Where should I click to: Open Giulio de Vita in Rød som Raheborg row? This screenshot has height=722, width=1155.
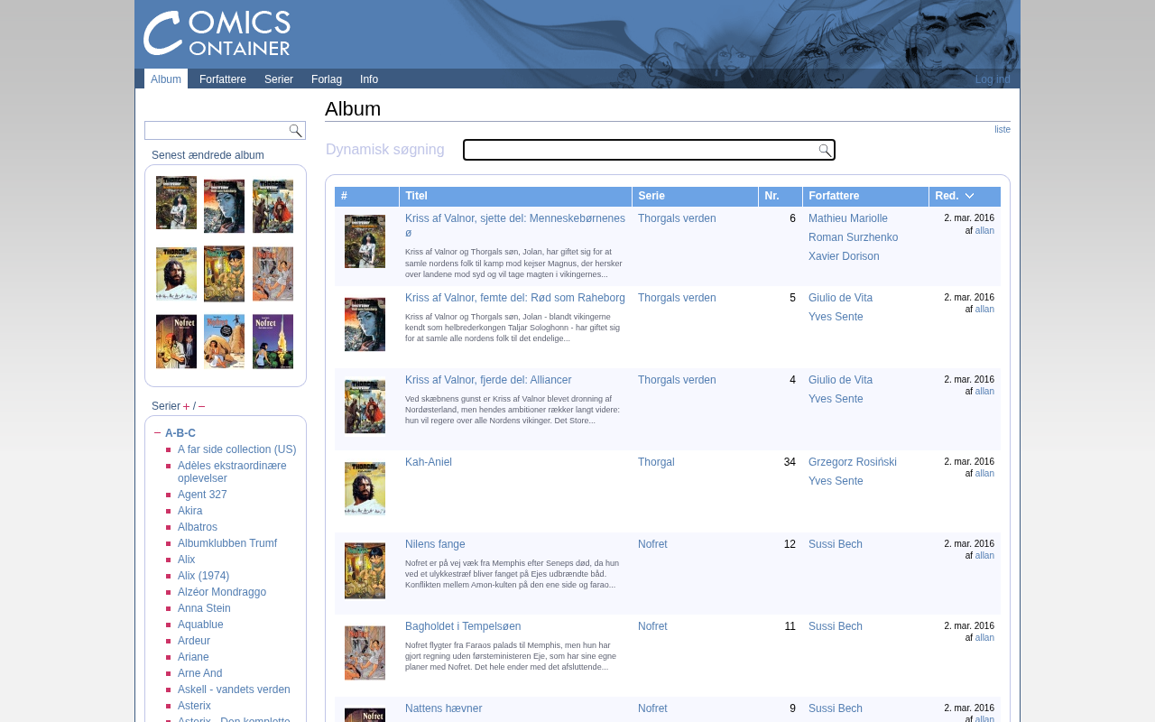[840, 298]
